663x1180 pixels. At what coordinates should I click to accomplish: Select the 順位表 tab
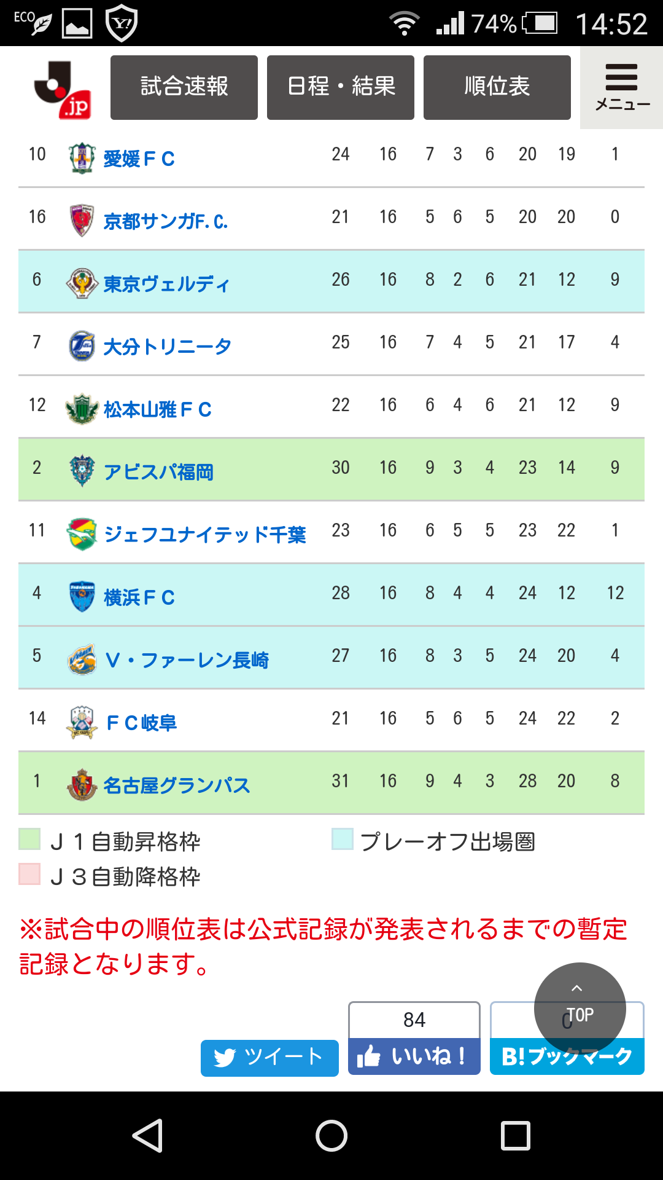497,87
